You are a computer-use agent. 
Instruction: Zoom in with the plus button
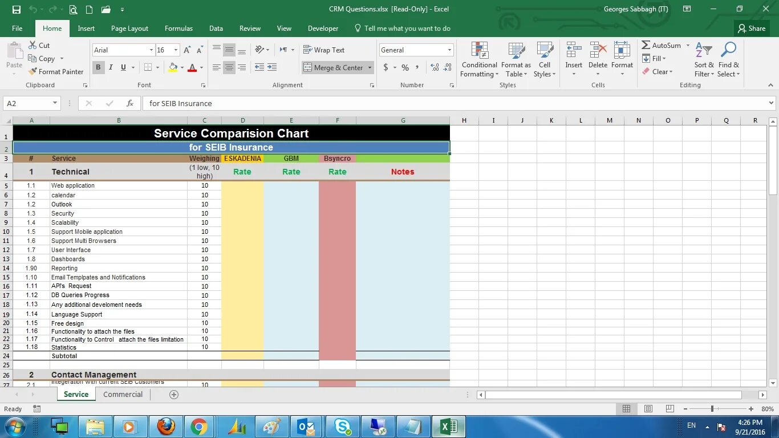[x=752, y=409]
